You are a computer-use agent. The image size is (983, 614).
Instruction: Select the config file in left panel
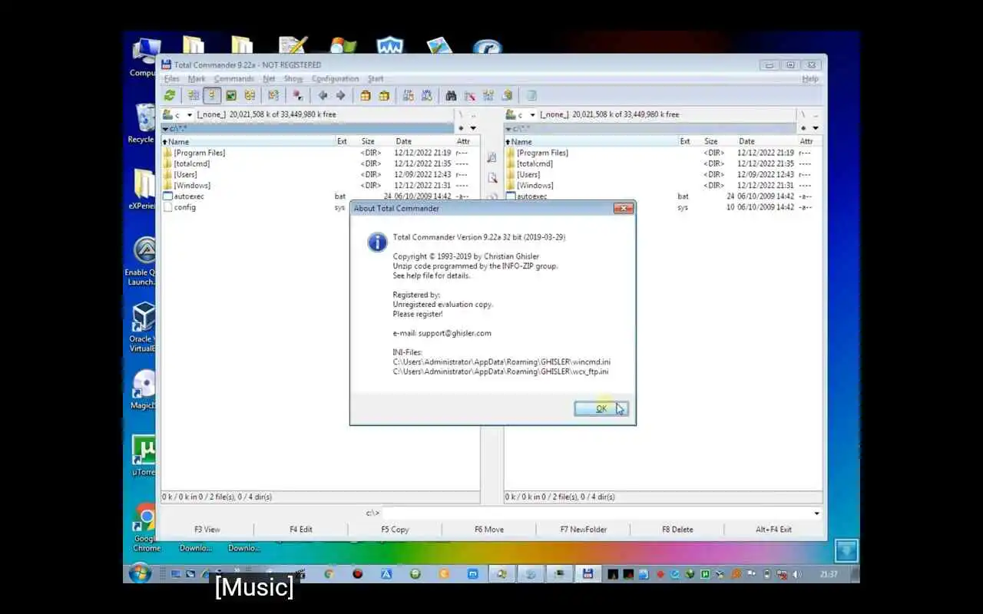pyautogui.click(x=184, y=207)
